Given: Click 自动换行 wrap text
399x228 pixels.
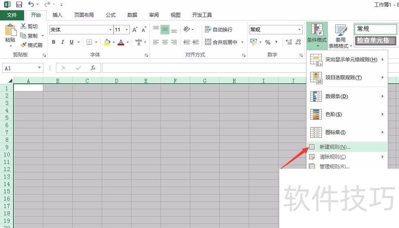Looking at the screenshot, I should point(218,29).
